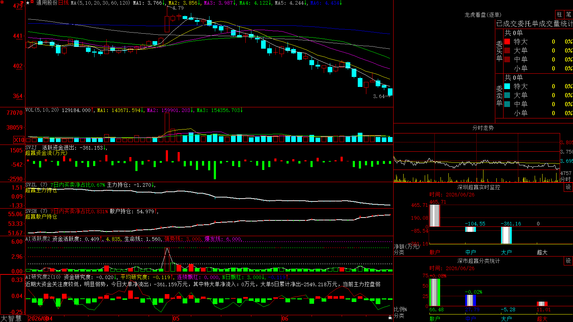Screen dimensions: 573x322
Task: Open 设 settings for 深市超赢分类统计 panel
Action: [x=568, y=261]
